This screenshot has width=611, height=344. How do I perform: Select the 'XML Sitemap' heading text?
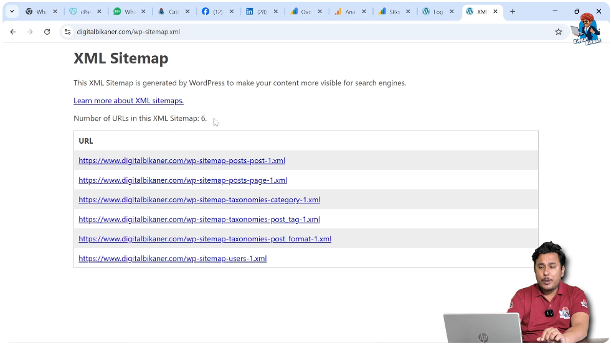pyautogui.click(x=121, y=58)
